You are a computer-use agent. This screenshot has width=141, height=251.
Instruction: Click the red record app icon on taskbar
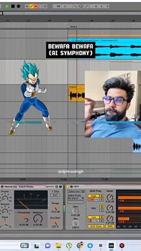pos(122,245)
